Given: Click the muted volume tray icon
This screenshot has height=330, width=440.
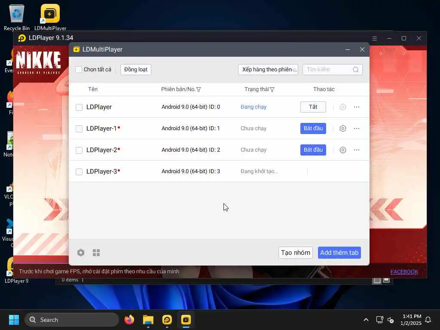Looking at the screenshot, I should point(390,320).
